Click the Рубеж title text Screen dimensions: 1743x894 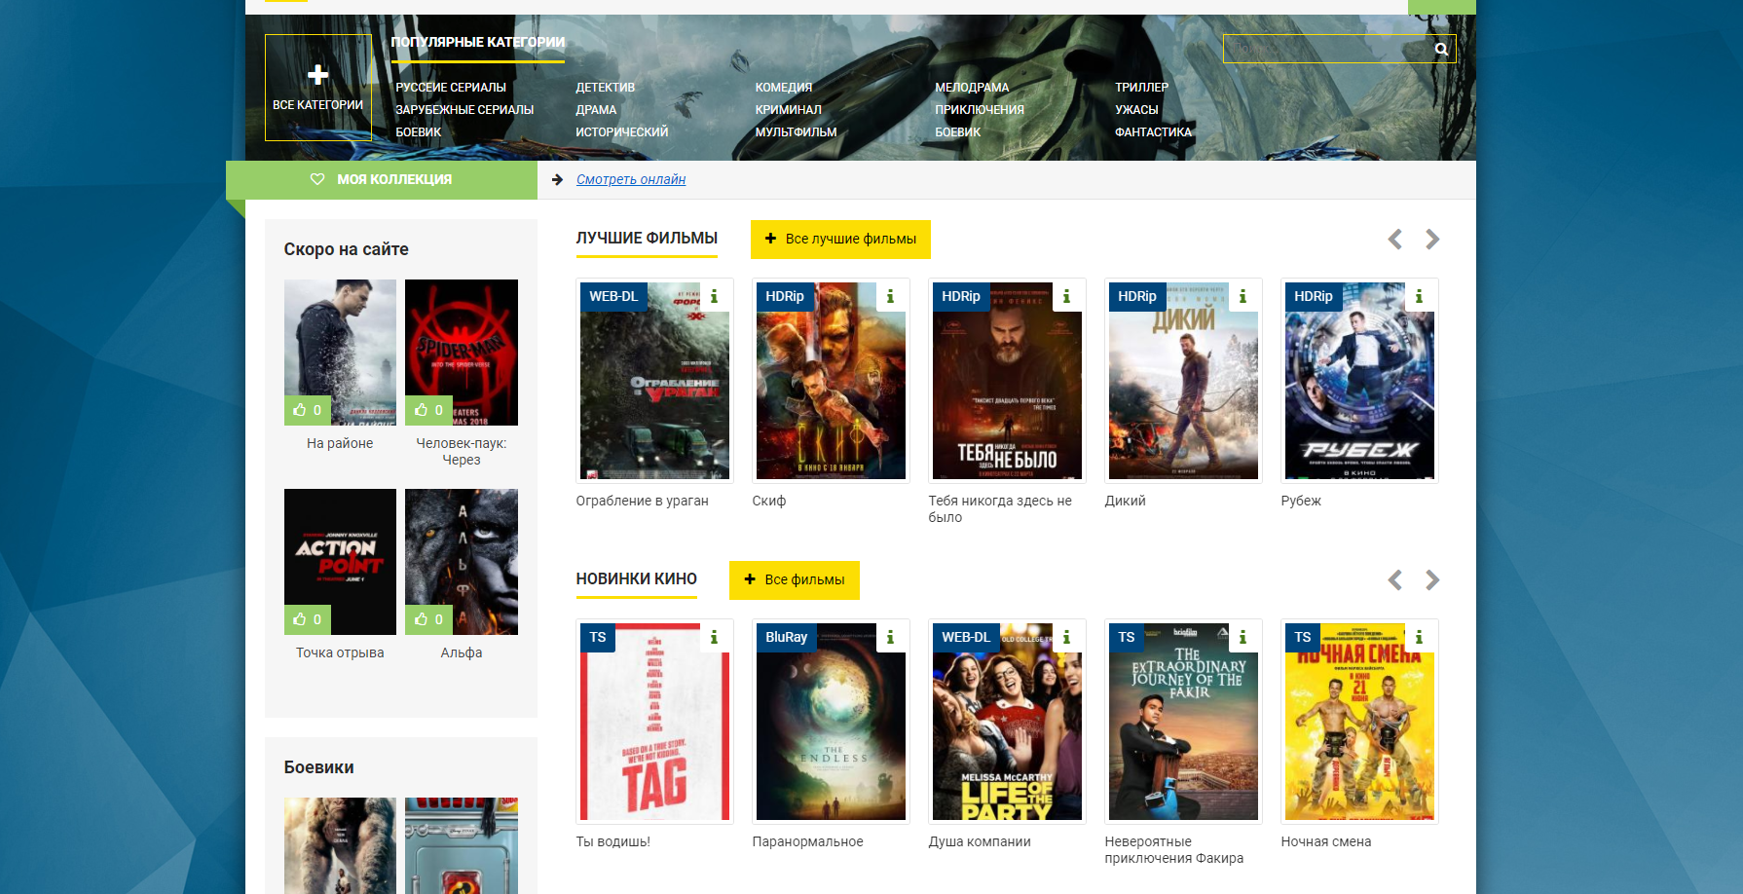pos(1301,501)
